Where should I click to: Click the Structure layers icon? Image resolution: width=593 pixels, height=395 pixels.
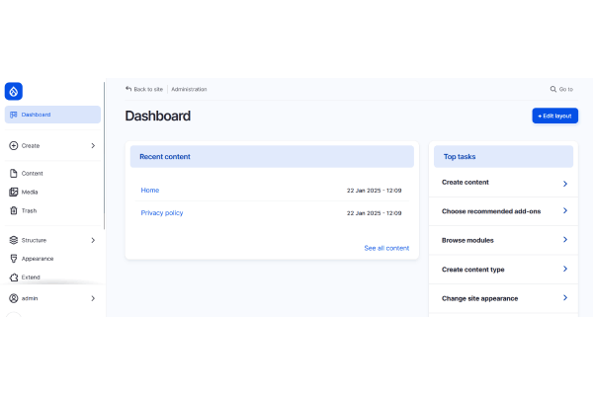pos(13,240)
